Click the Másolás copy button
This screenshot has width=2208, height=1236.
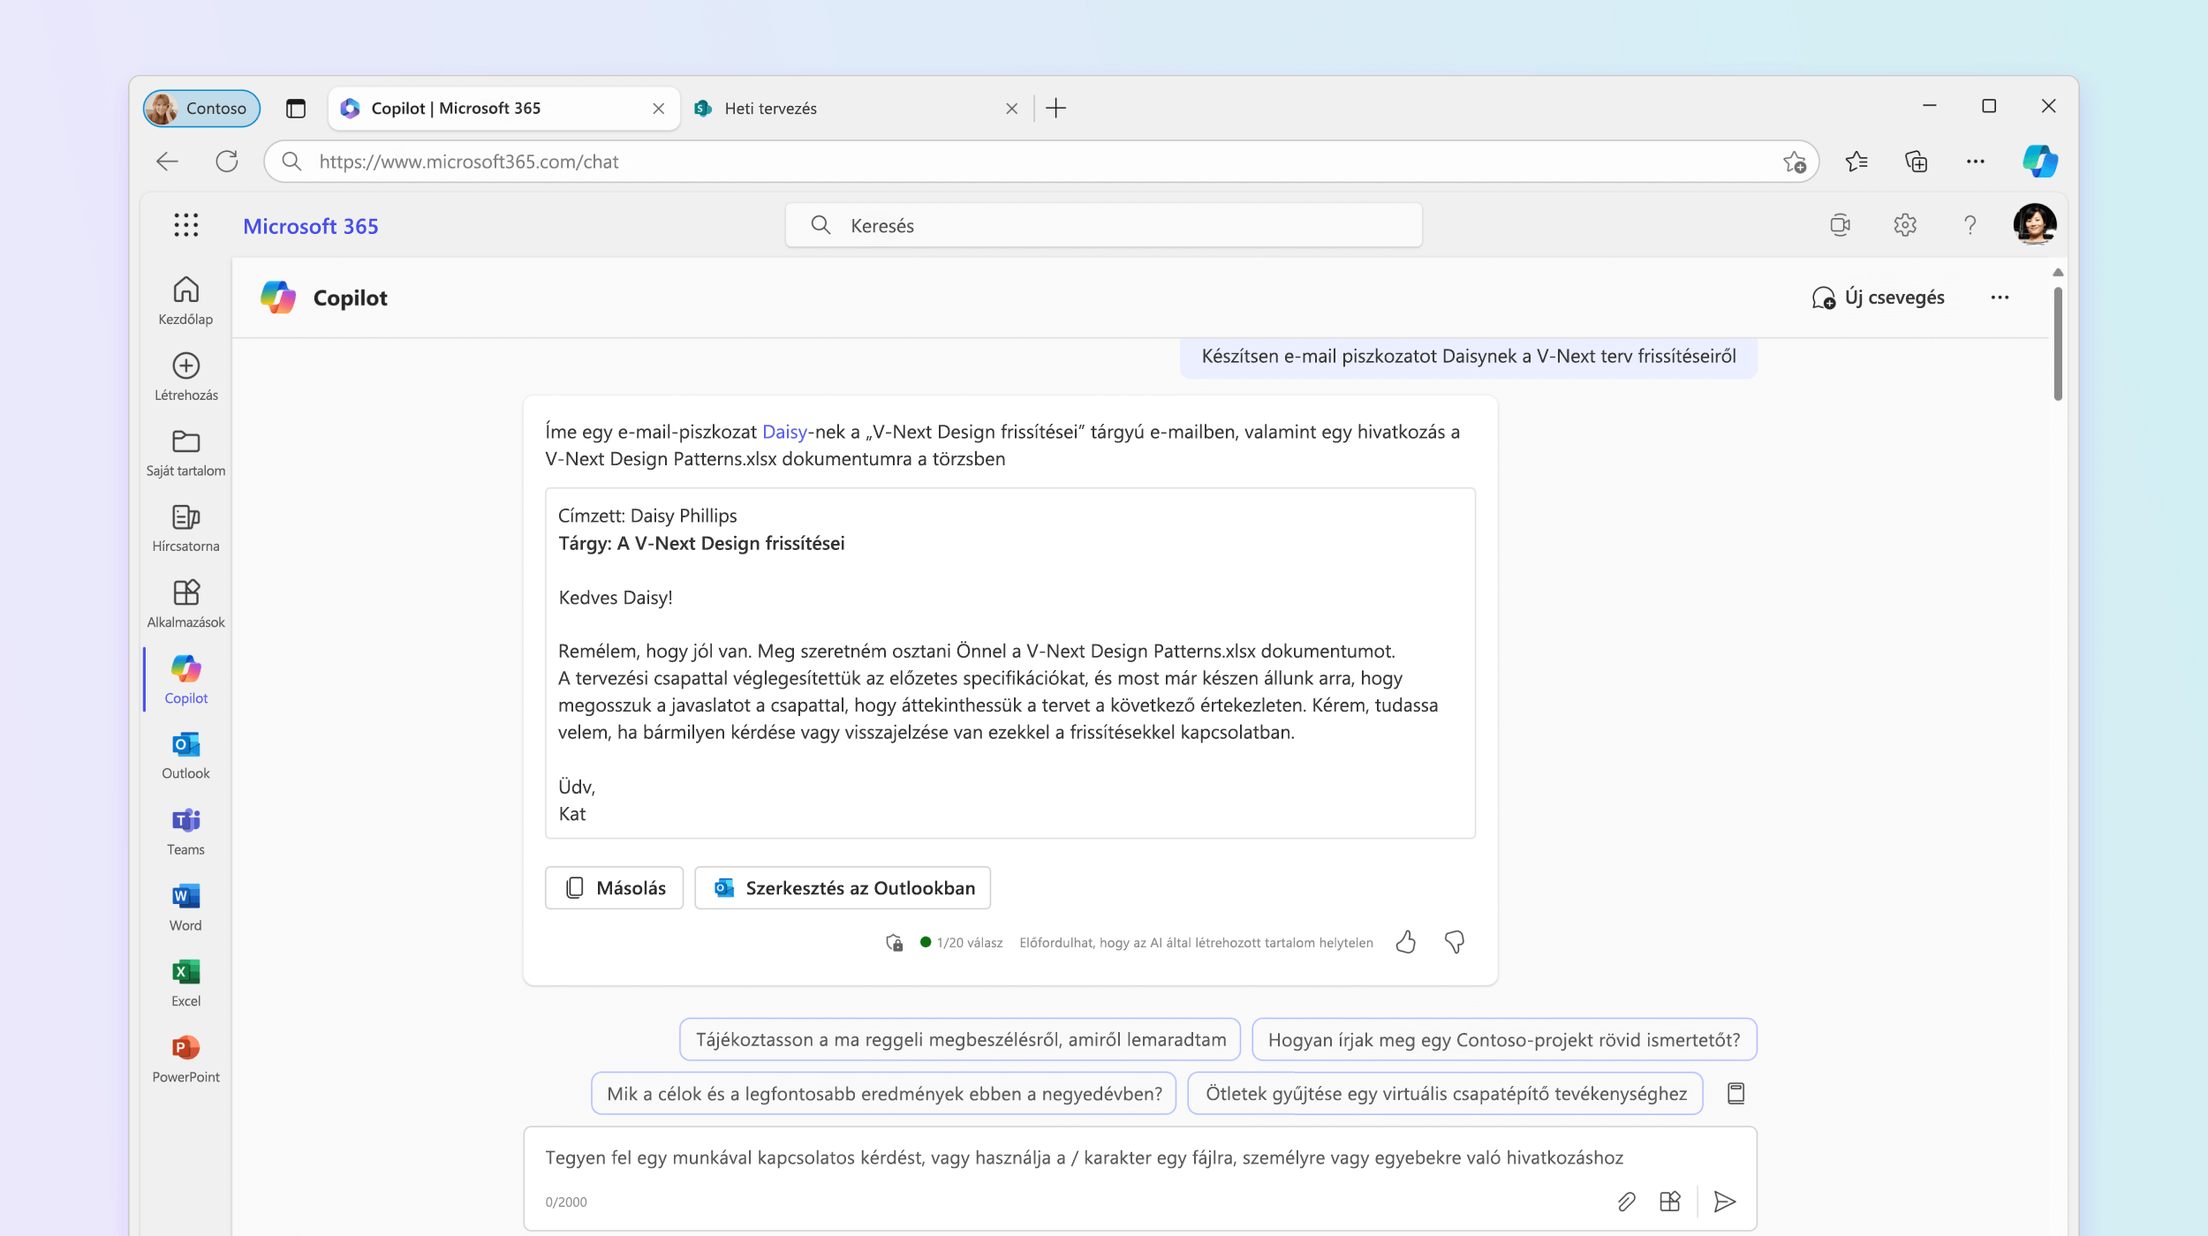click(x=614, y=887)
